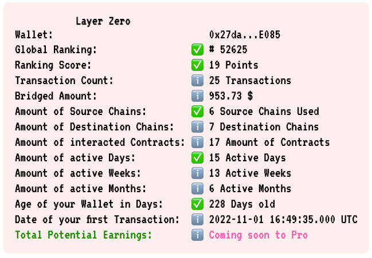Click the info icon for interacted Contracts
This screenshot has height=258, width=372.
coord(197,142)
